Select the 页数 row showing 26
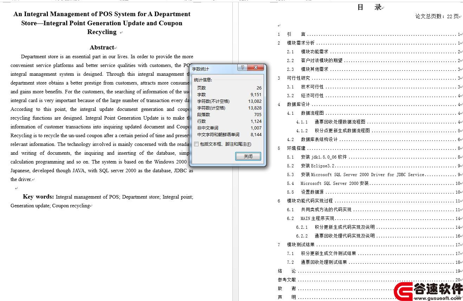Screen dimensions: 463x301 click(x=229, y=88)
